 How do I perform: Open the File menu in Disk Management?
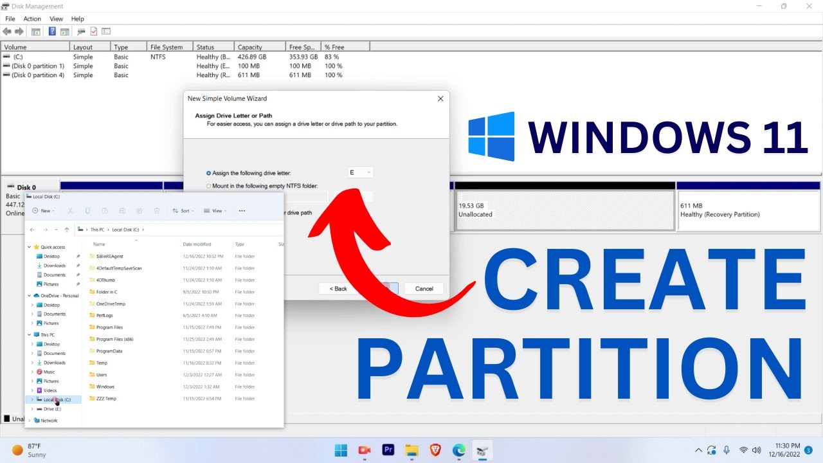[x=10, y=19]
